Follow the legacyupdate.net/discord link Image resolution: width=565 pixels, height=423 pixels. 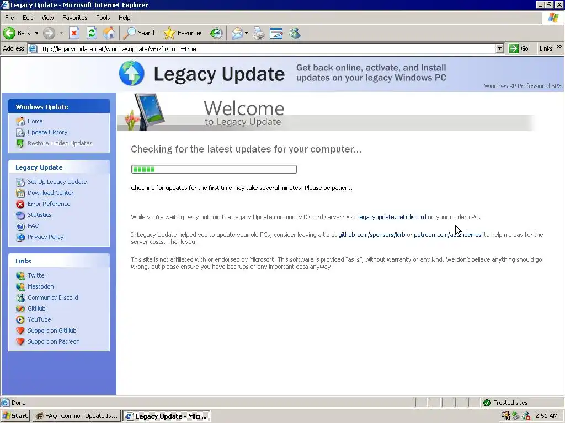click(392, 217)
